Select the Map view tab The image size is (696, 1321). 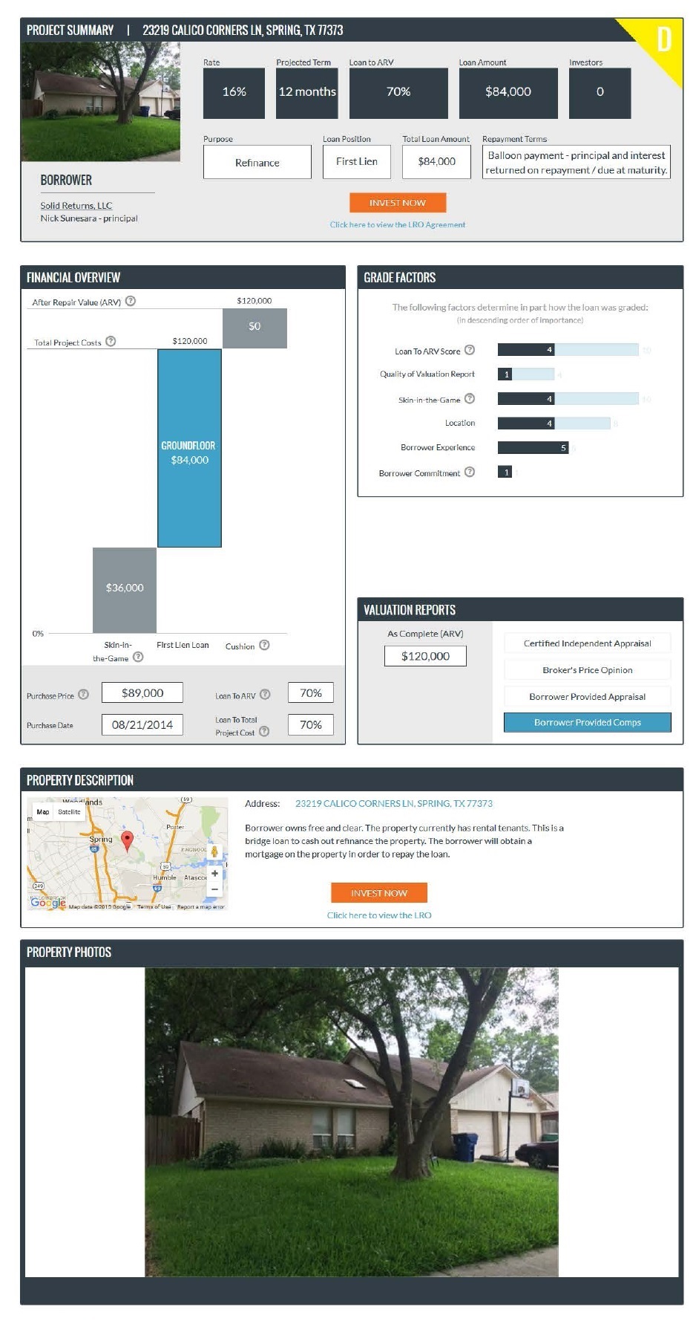pos(43,811)
